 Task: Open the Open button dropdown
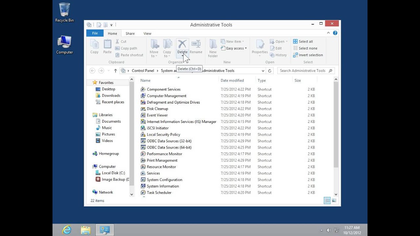click(286, 42)
